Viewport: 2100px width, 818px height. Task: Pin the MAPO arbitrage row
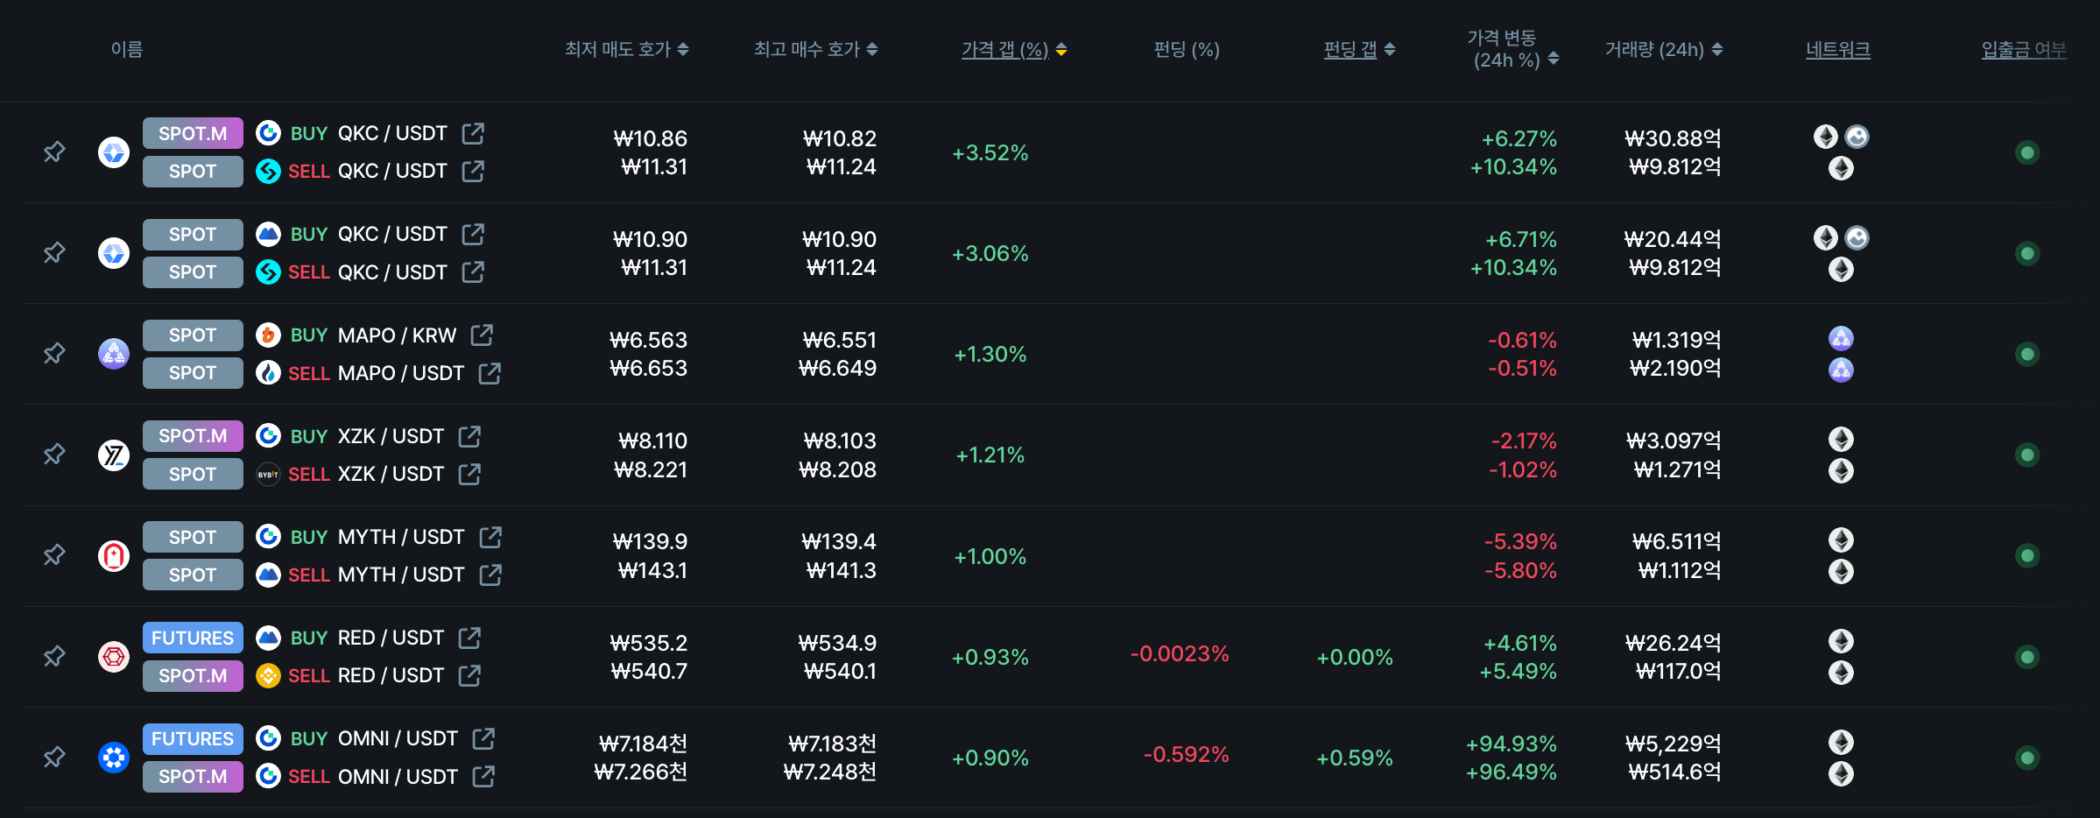[54, 354]
